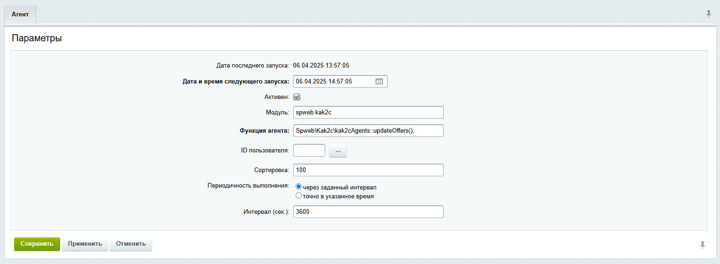Open the user lookup via the '...' button

coord(338,151)
